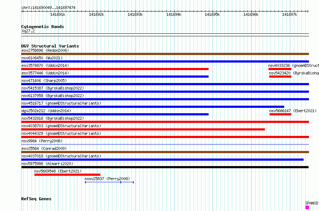The height and width of the screenshot is (211, 319).
Task: Select the nssv25837 blue segmented glyph
Action: coord(109,182)
